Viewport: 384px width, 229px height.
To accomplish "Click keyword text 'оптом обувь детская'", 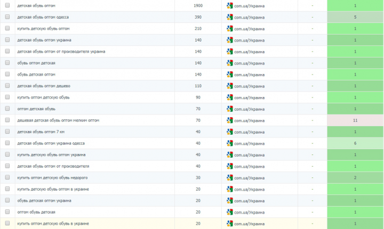I will coord(36,212).
